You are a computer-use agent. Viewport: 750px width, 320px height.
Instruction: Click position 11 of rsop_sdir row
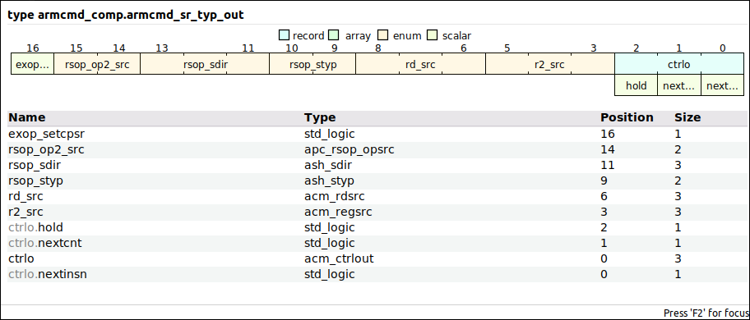608,166
